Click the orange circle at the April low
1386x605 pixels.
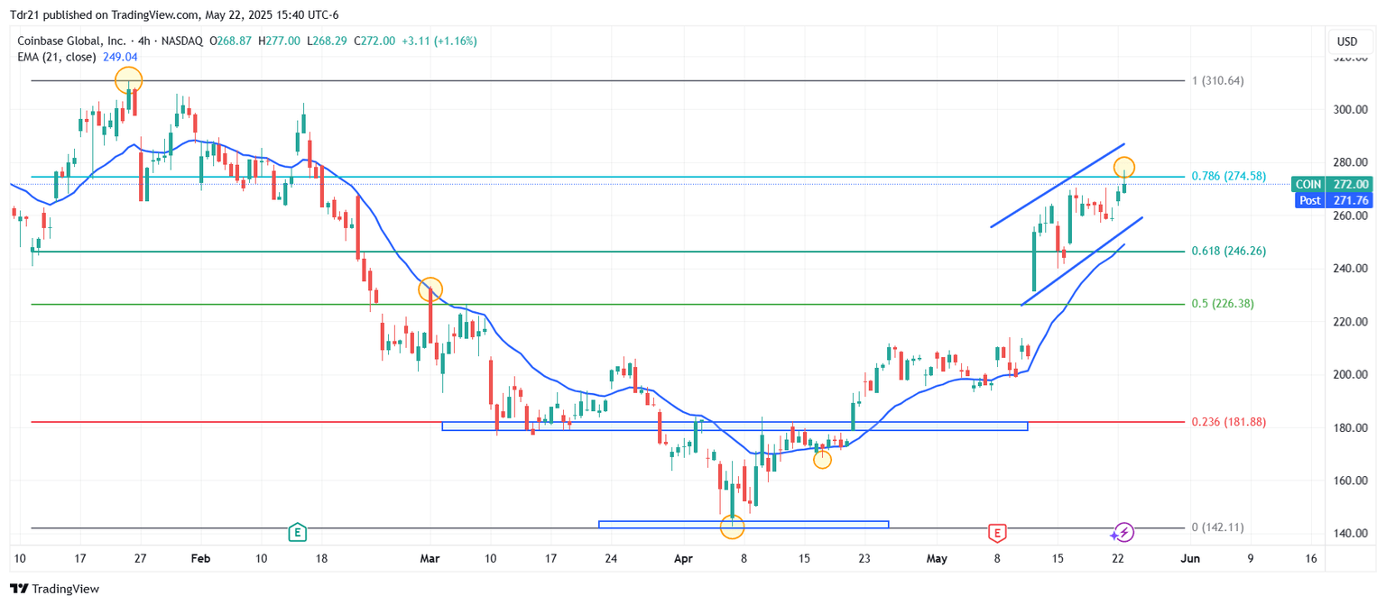[x=732, y=527]
